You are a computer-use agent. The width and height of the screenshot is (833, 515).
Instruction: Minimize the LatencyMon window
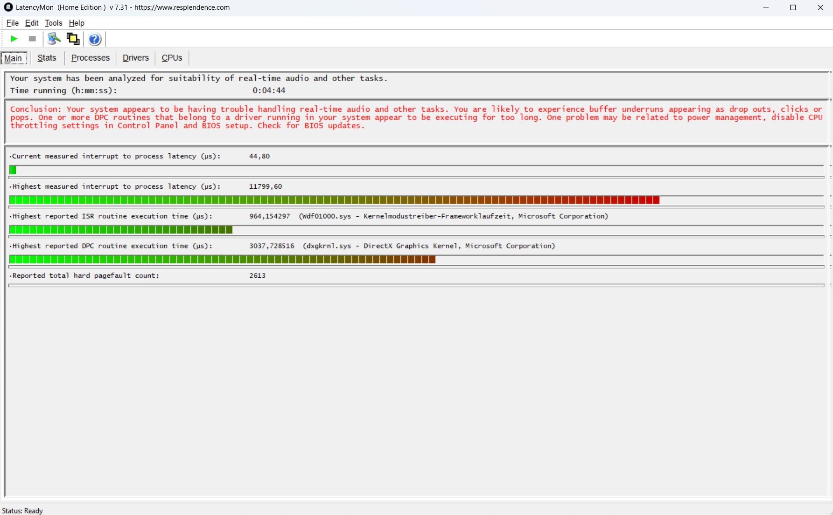[766, 7]
